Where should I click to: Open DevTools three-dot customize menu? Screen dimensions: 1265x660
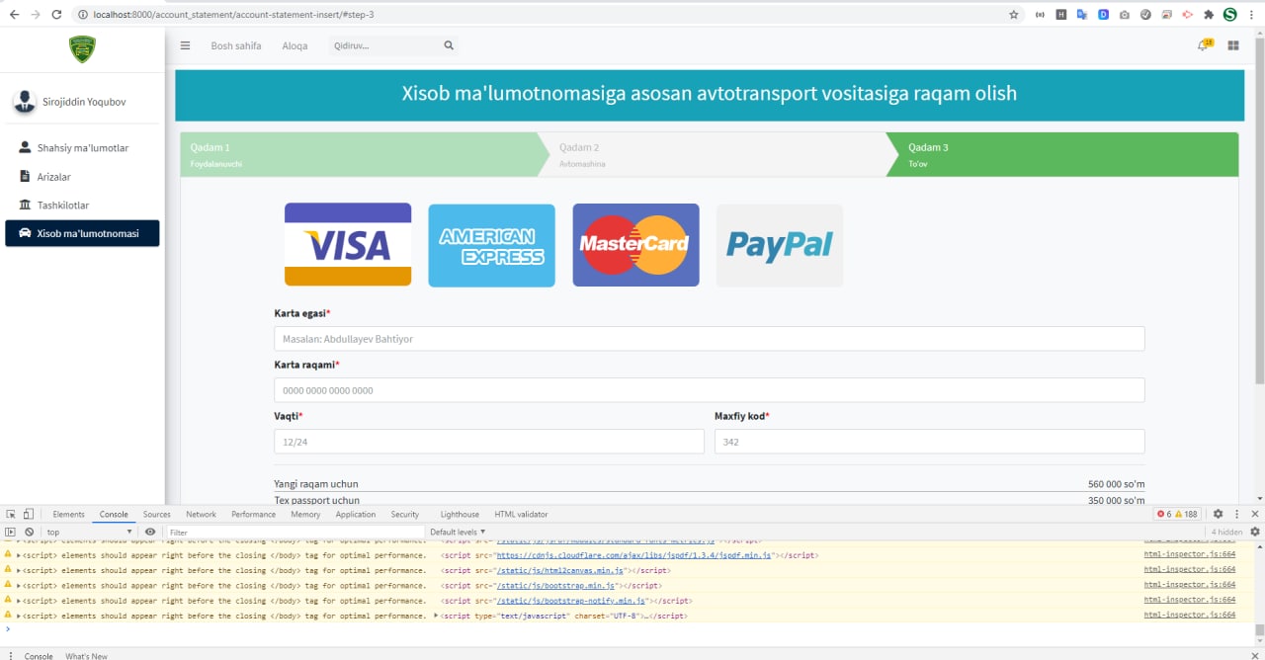point(1236,514)
